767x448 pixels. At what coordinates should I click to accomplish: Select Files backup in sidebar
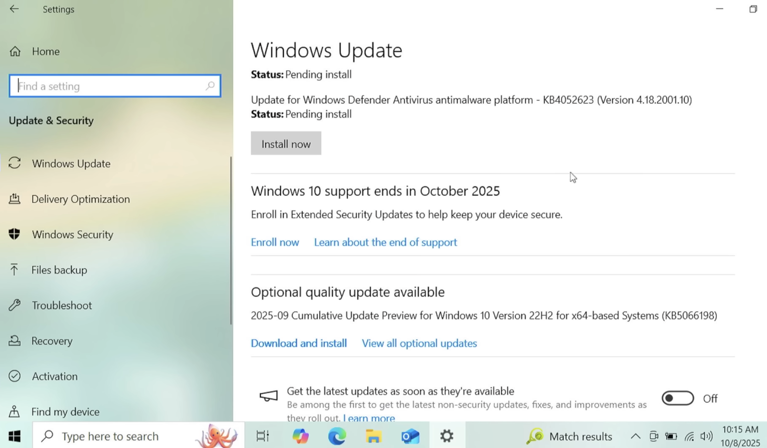pos(59,270)
